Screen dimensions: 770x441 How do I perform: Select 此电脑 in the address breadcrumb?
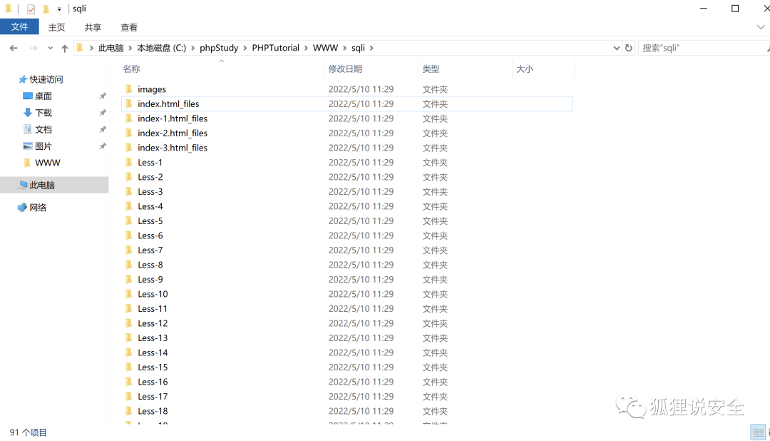click(111, 48)
